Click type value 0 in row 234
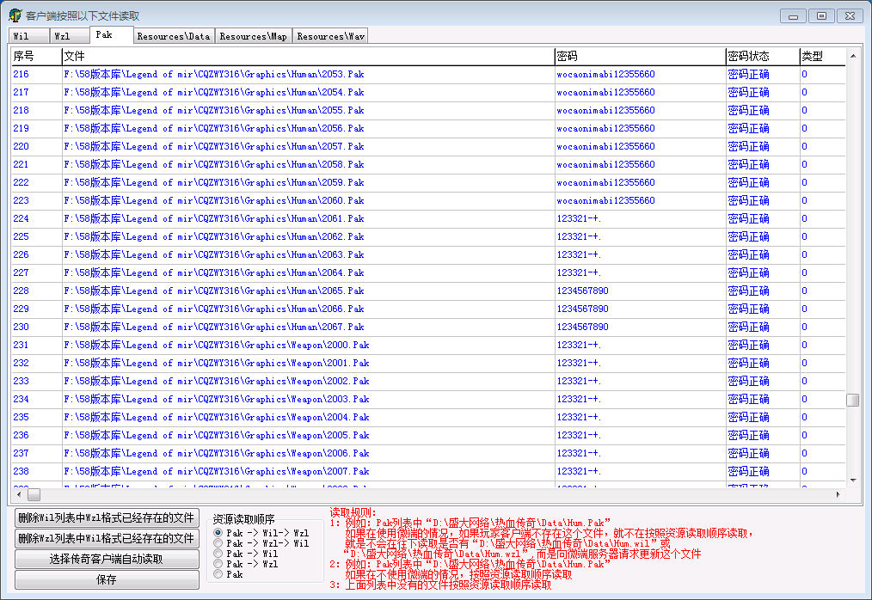The height and width of the screenshot is (600, 872). [804, 399]
